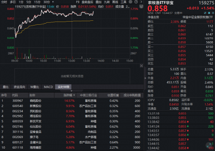
Task: Expand more toolbar options chevron
Action: pos(141,2)
